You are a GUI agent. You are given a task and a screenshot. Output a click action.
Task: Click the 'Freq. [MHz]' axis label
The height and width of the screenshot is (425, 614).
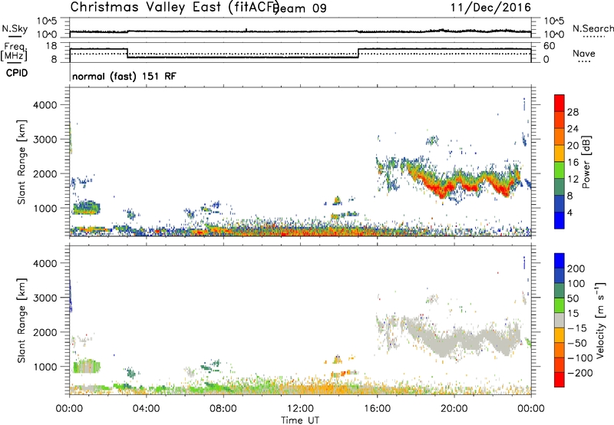(x=14, y=52)
